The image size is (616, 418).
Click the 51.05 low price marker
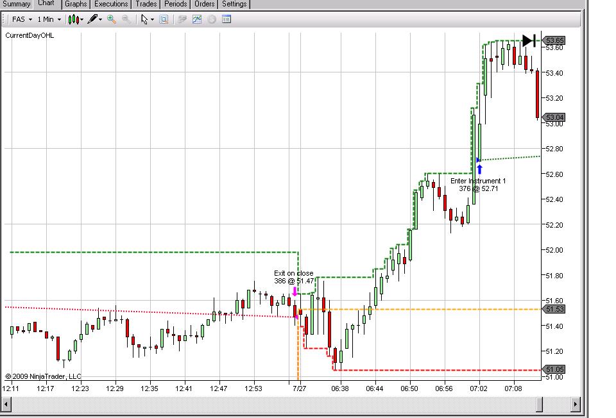(x=554, y=369)
